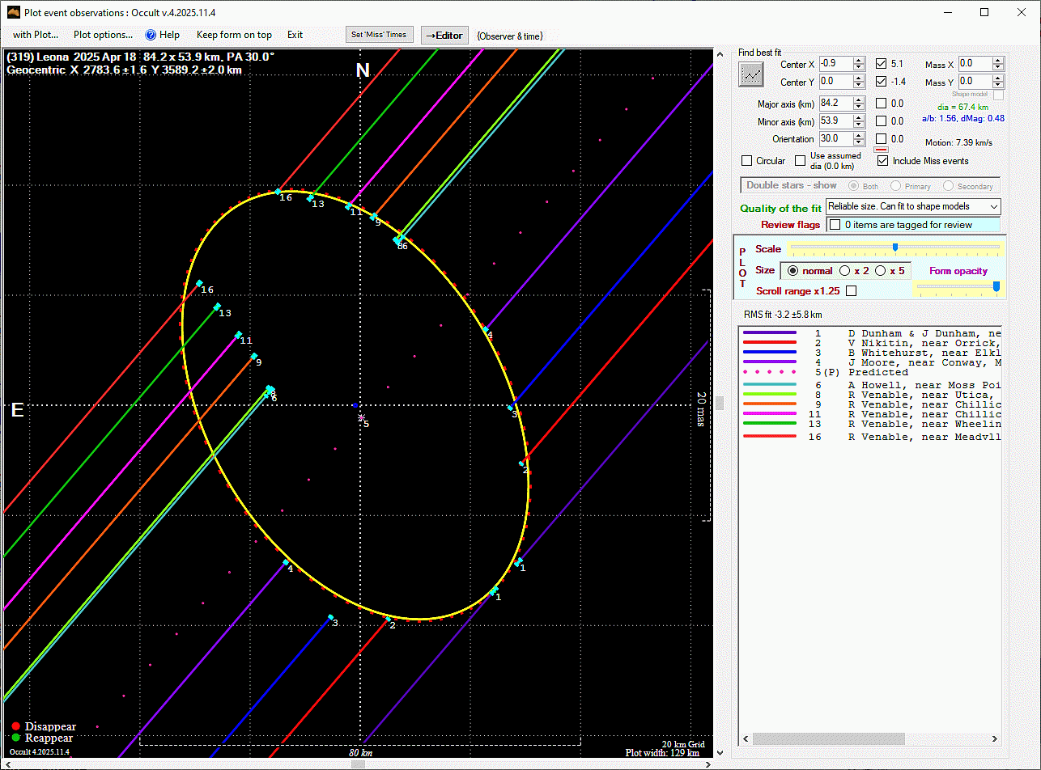Increase Center X with up spinner arrow
The height and width of the screenshot is (770, 1041).
click(859, 61)
